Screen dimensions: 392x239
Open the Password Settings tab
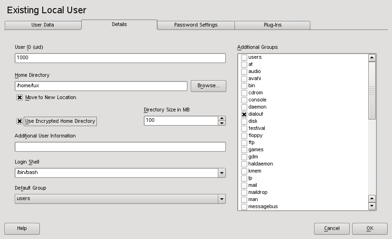click(196, 25)
